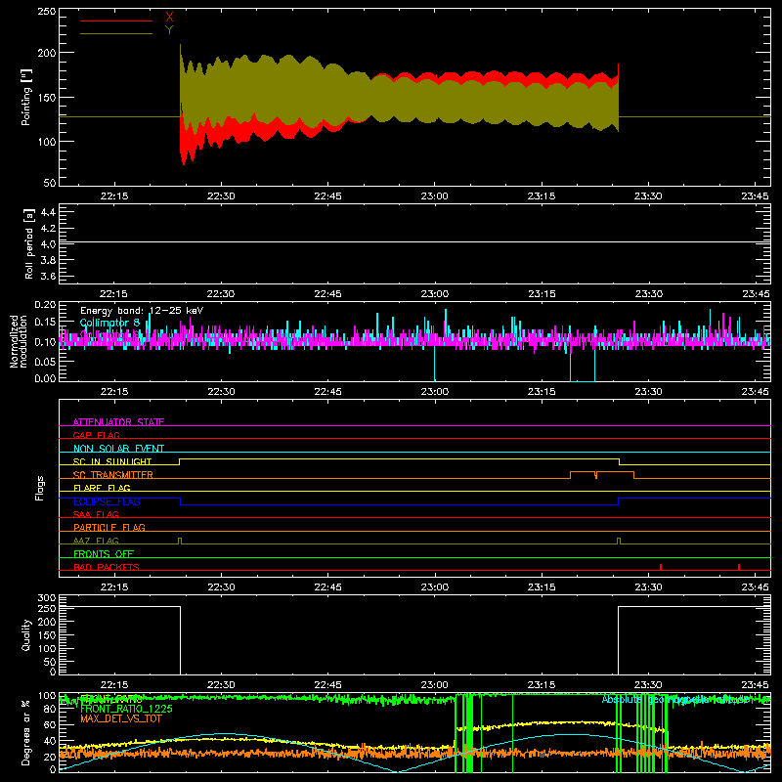Click the 'Degrees or %' axis title
This screenshot has height=782, width=782.
26,732
